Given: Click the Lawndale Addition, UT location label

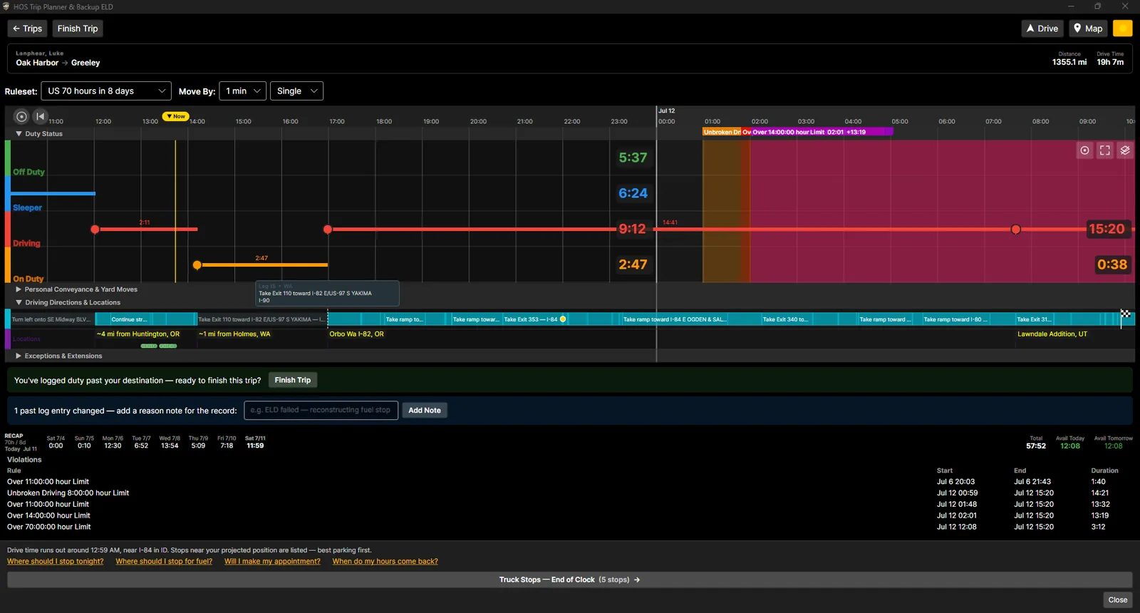Looking at the screenshot, I should coord(1052,334).
